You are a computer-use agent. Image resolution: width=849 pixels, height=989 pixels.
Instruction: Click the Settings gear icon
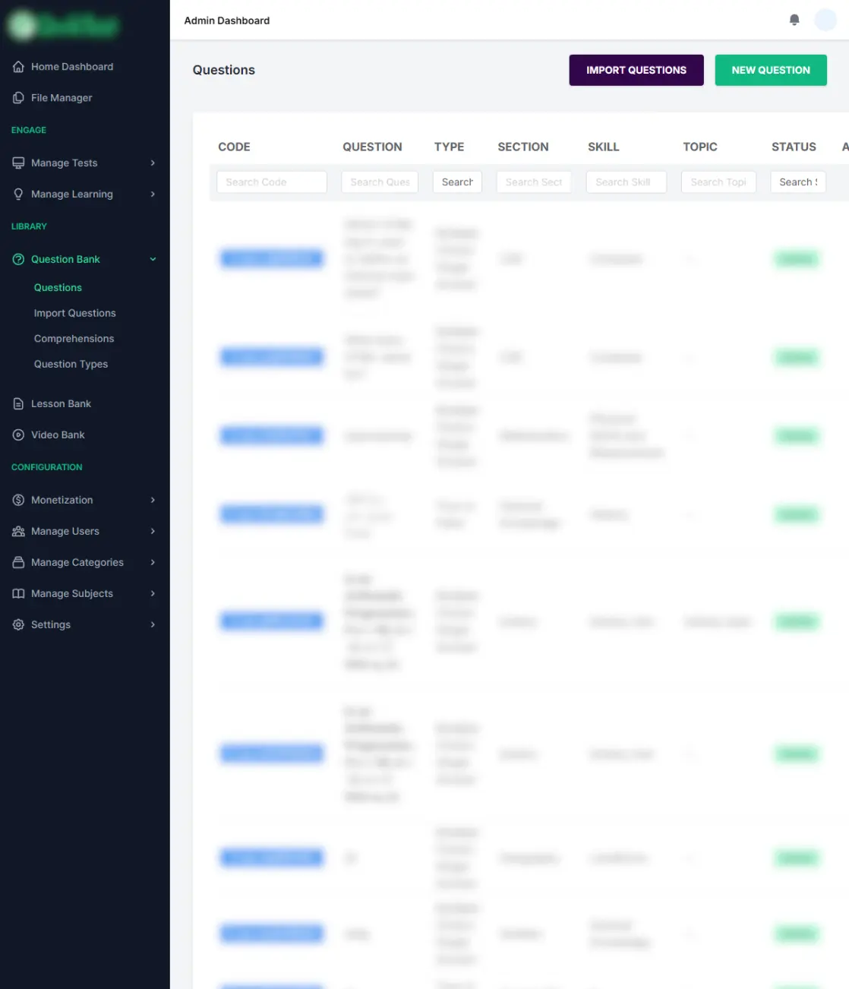coord(18,625)
